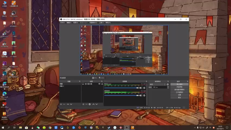231x130 pixels.
Task: Open Adobe Premiere desktop shortcut
Action: (4, 66)
